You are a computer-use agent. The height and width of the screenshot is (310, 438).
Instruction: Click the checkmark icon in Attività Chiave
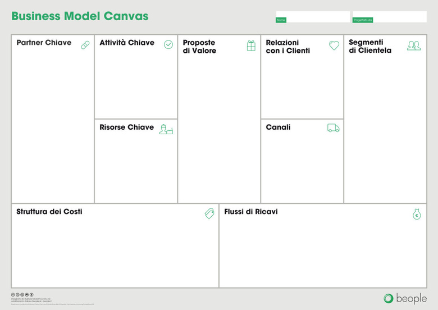point(168,44)
